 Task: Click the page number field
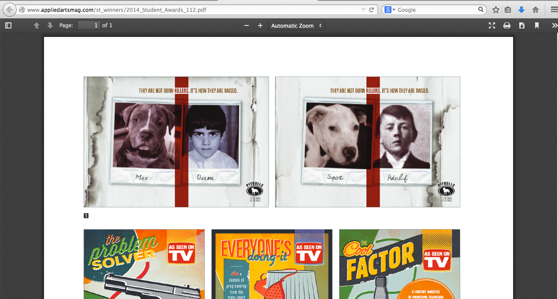click(x=89, y=26)
